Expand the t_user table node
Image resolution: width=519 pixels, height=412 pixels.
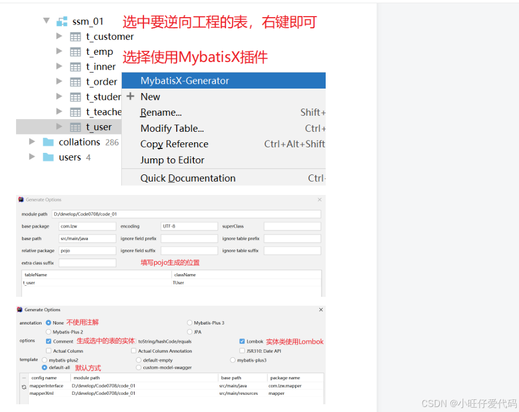59,126
